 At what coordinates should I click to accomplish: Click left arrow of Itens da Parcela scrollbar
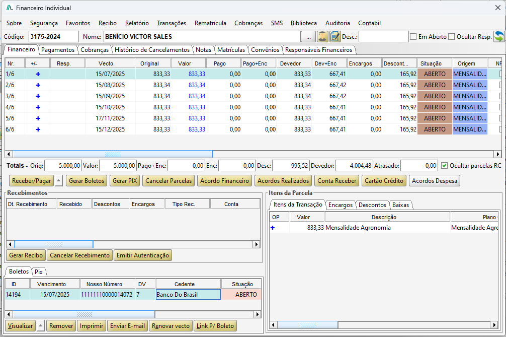click(x=273, y=325)
